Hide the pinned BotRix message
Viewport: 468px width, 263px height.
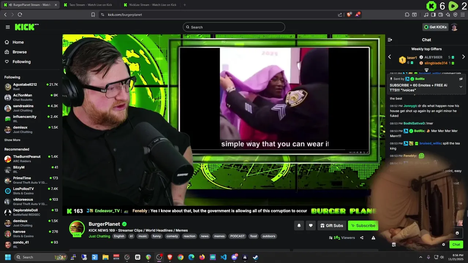461,79
